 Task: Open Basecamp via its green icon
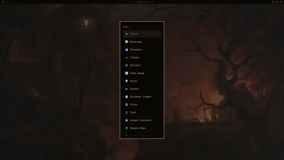pos(126,42)
